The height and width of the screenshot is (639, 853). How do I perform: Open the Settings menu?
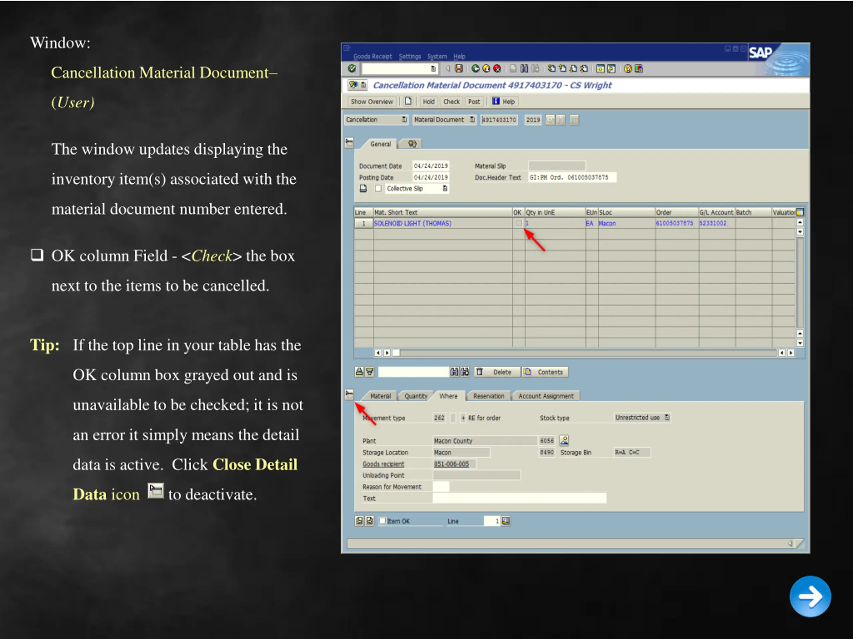pos(410,56)
